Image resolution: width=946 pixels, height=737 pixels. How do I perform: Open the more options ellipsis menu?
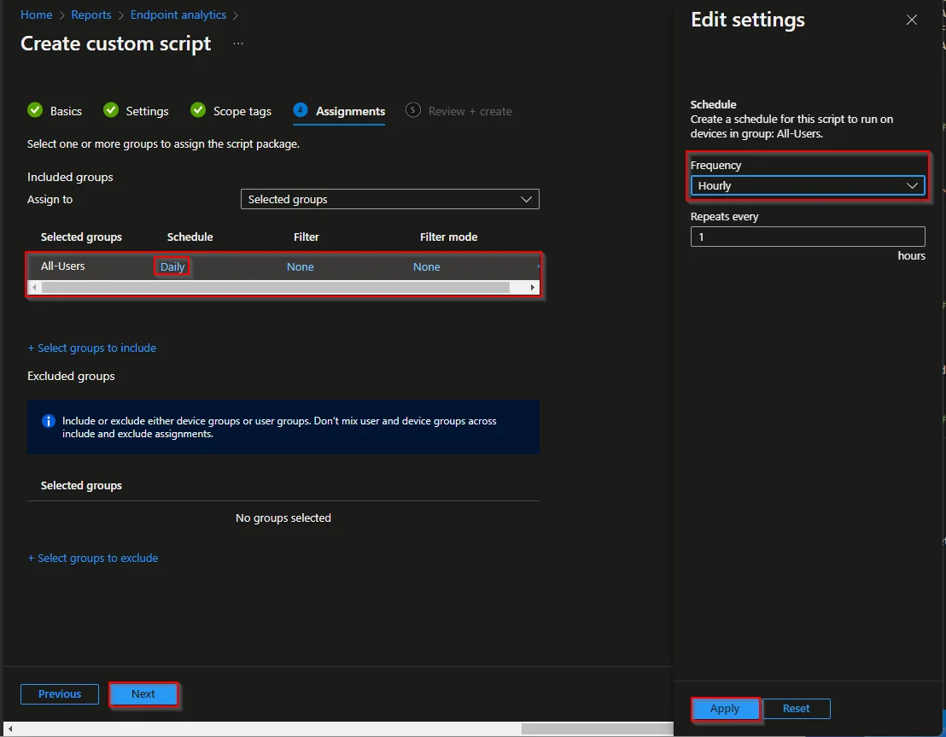[x=238, y=44]
